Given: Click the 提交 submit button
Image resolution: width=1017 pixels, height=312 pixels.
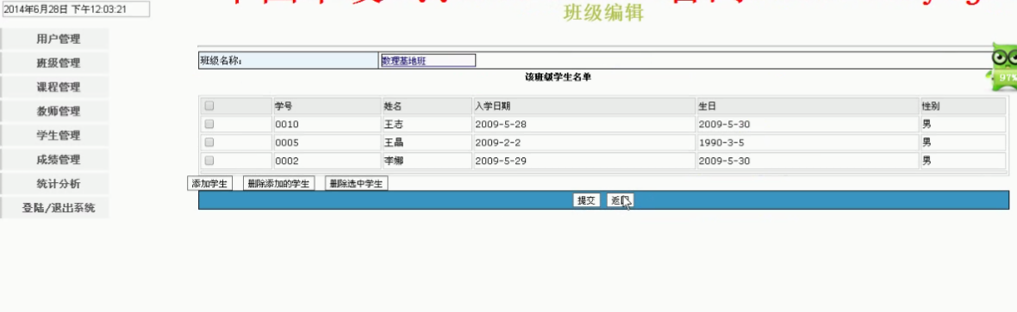Looking at the screenshot, I should pyautogui.click(x=586, y=200).
